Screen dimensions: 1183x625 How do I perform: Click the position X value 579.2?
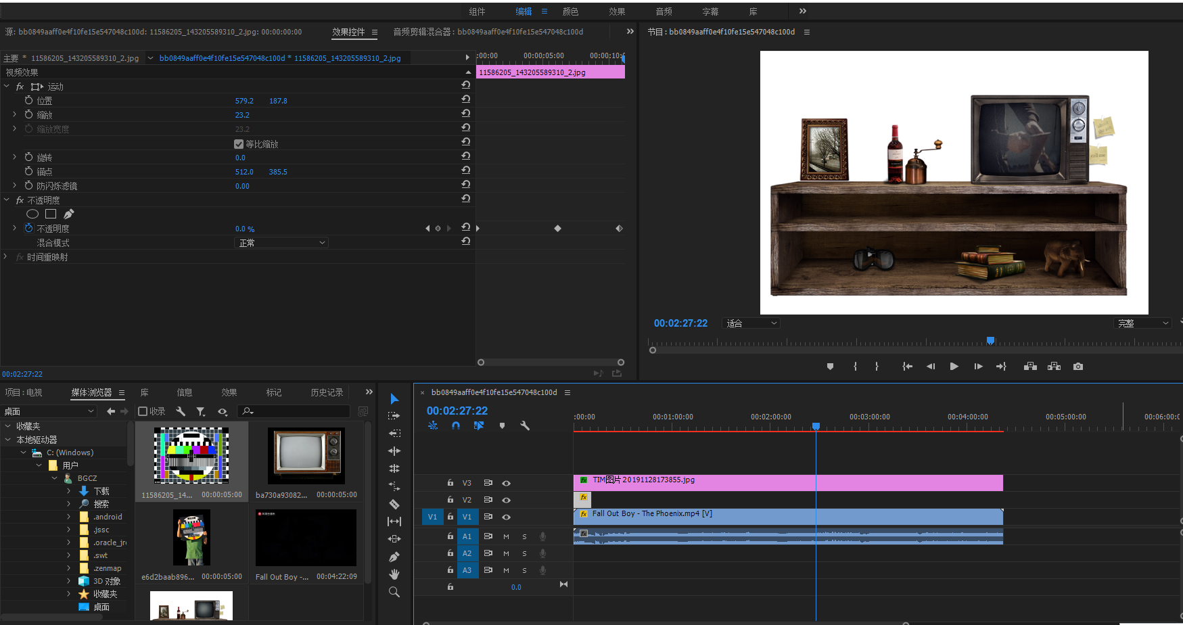pyautogui.click(x=244, y=101)
